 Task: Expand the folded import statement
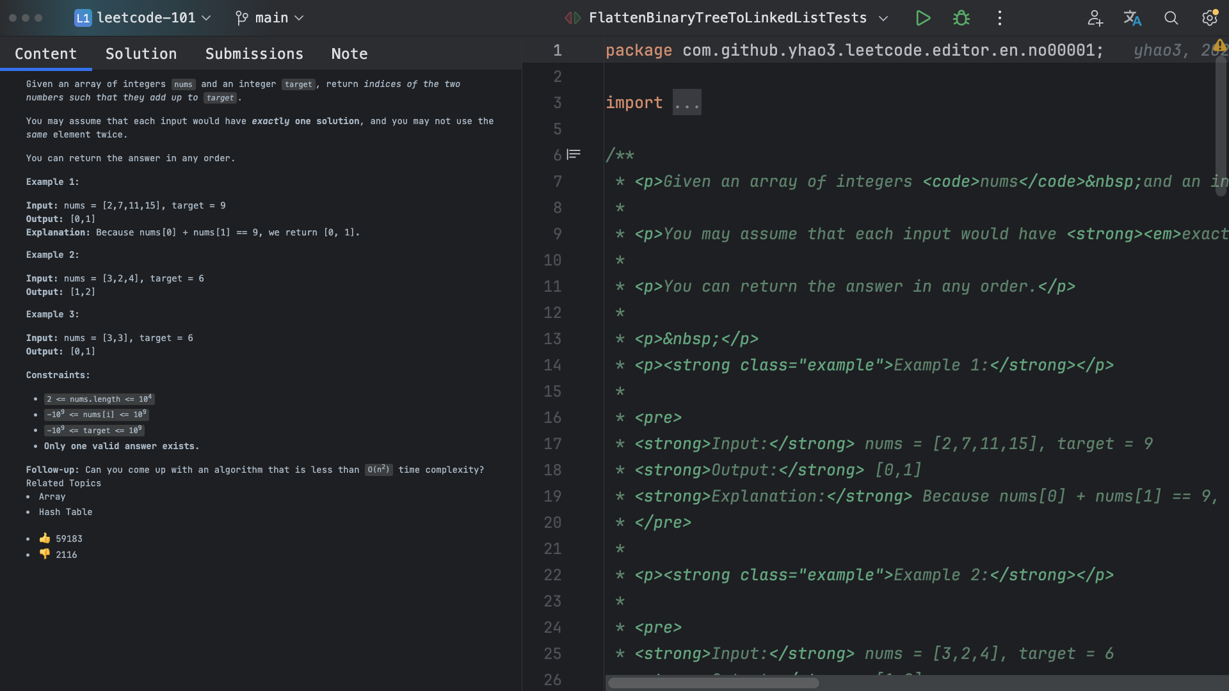click(x=686, y=102)
